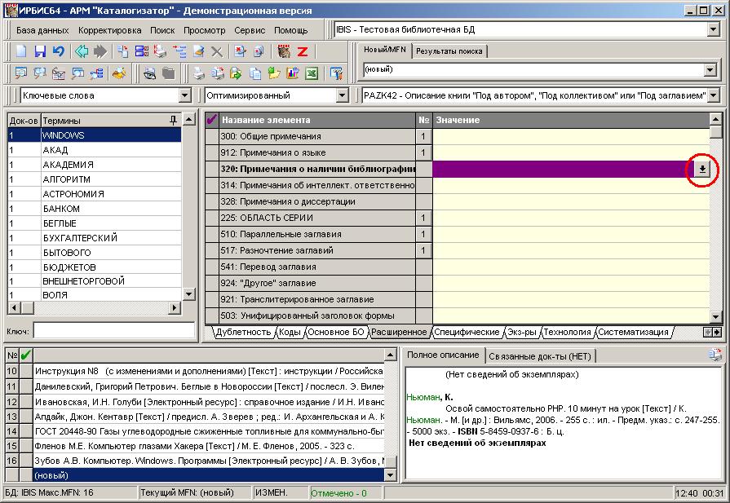Image resolution: width=730 pixels, height=503 pixels.
Task: Click the page with pencil edit icon
Action: (x=198, y=51)
